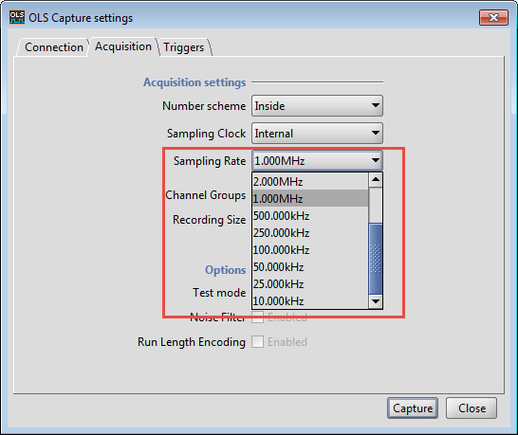Pick 250.000kHz sampling rate

tap(310, 233)
